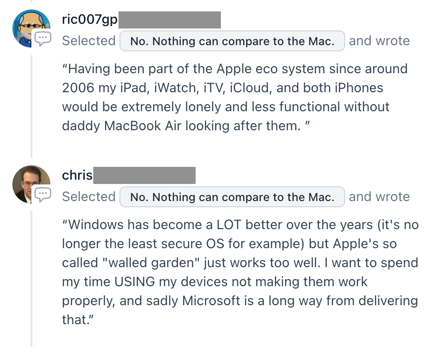Click 'Selected' label in chris's response
The height and width of the screenshot is (347, 436).
click(89, 197)
